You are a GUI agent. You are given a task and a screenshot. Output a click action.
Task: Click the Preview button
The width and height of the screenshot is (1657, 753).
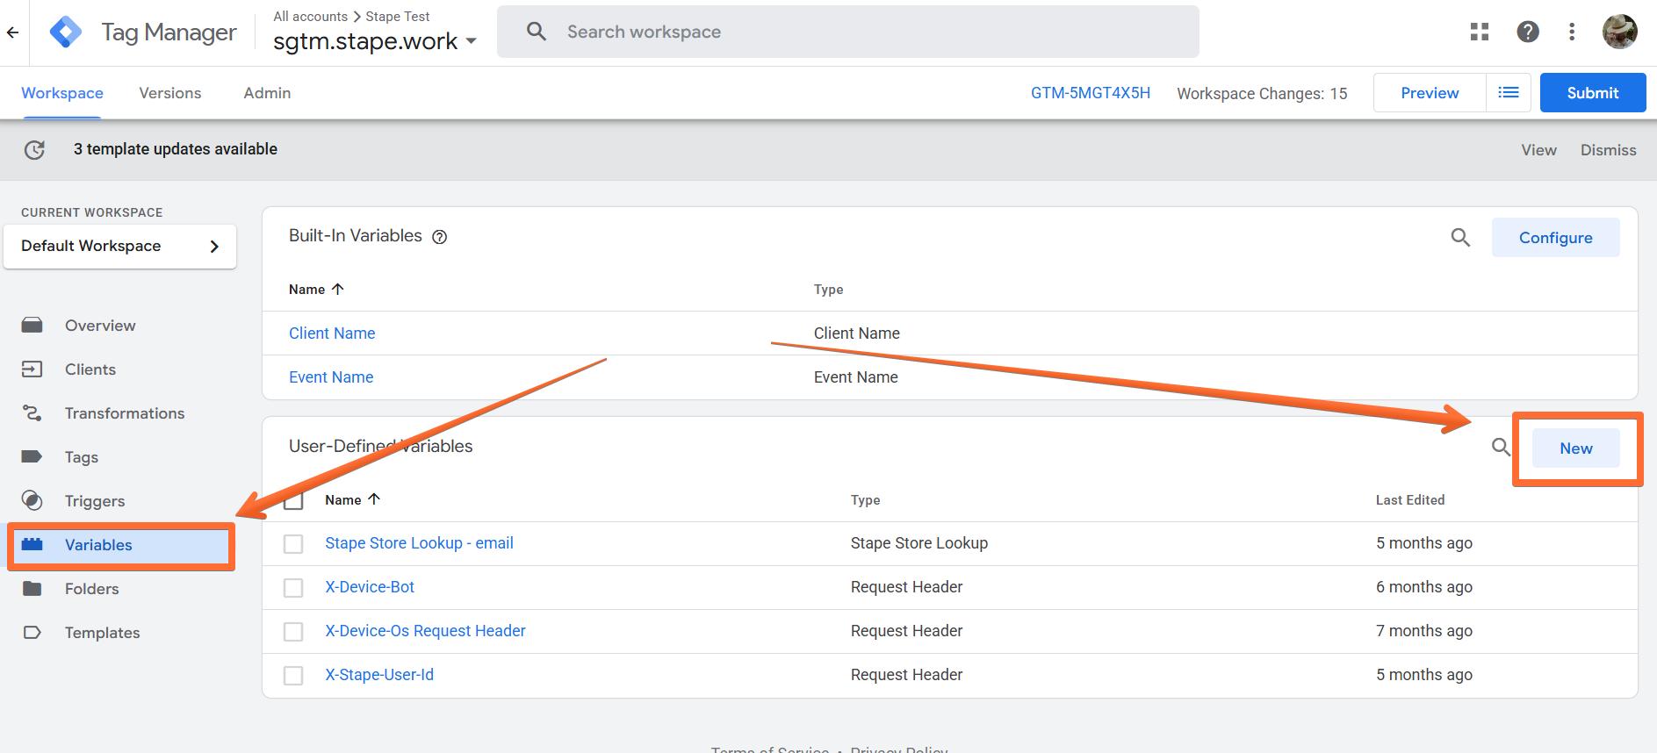tap(1430, 93)
